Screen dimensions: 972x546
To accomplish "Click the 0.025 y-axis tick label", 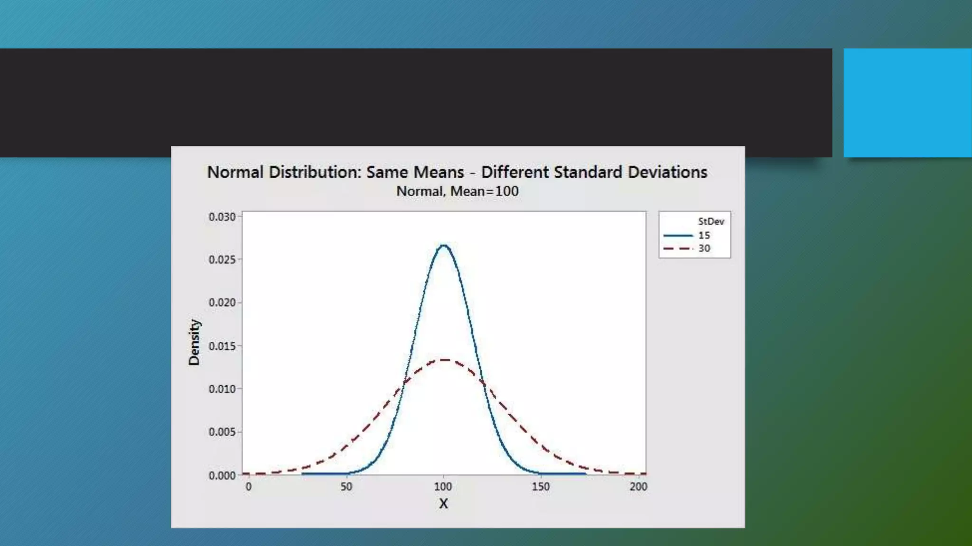I will [222, 260].
